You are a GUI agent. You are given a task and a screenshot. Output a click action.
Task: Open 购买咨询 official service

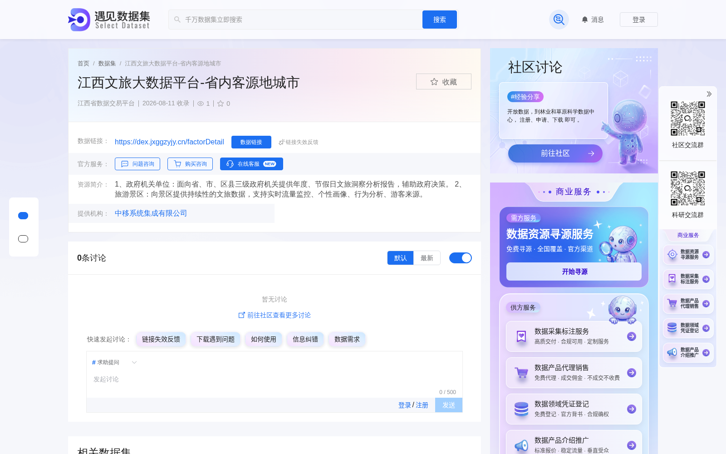click(190, 164)
